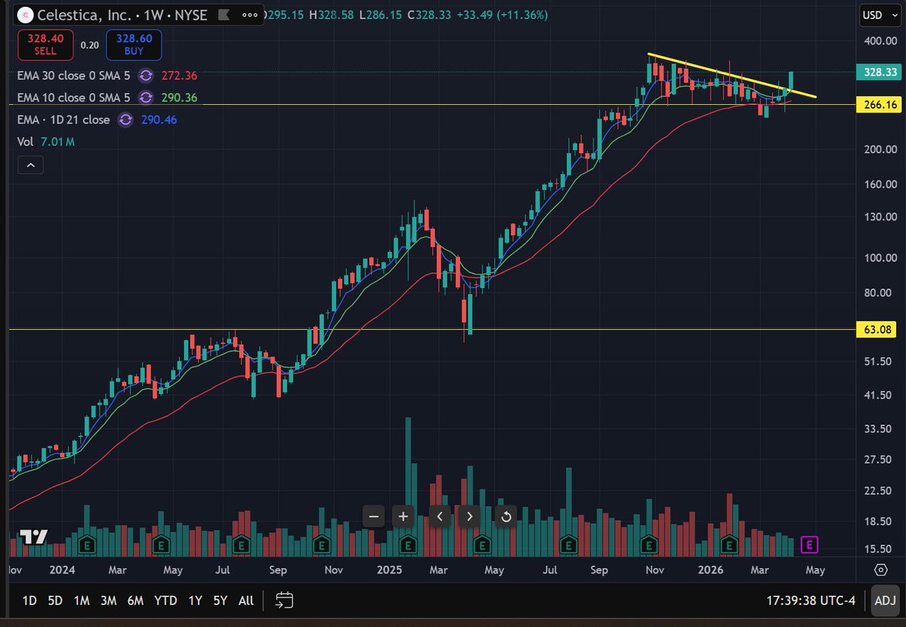Screen dimensions: 906x627
Task: Click the refresh icon on the EMA 30 row
Action: (x=146, y=76)
